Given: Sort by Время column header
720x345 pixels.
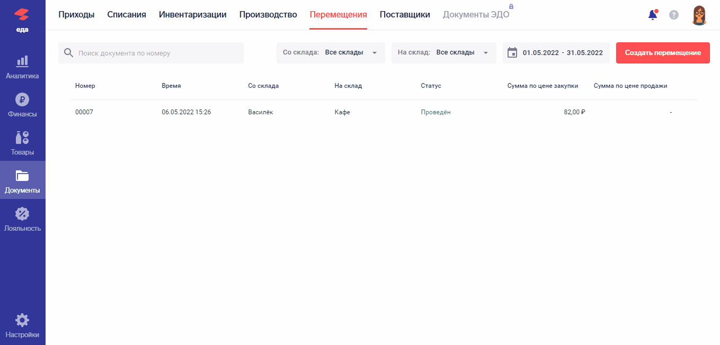Looking at the screenshot, I should click(x=171, y=86).
